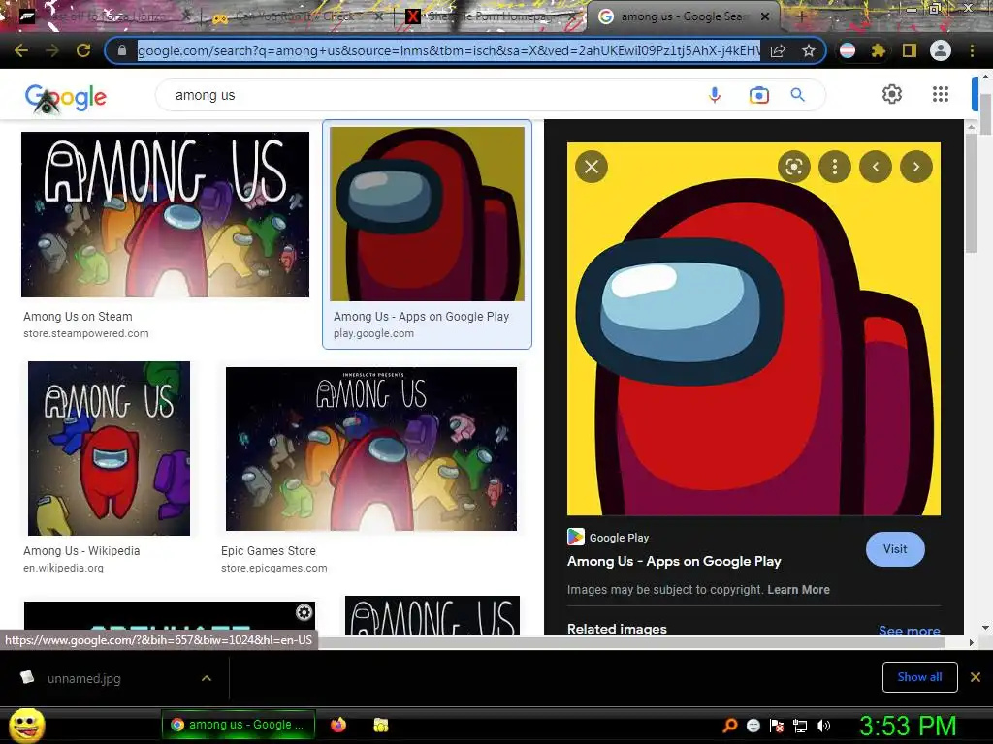Reload the page with the refresh icon
Image resolution: width=993 pixels, height=744 pixels.
click(x=83, y=50)
